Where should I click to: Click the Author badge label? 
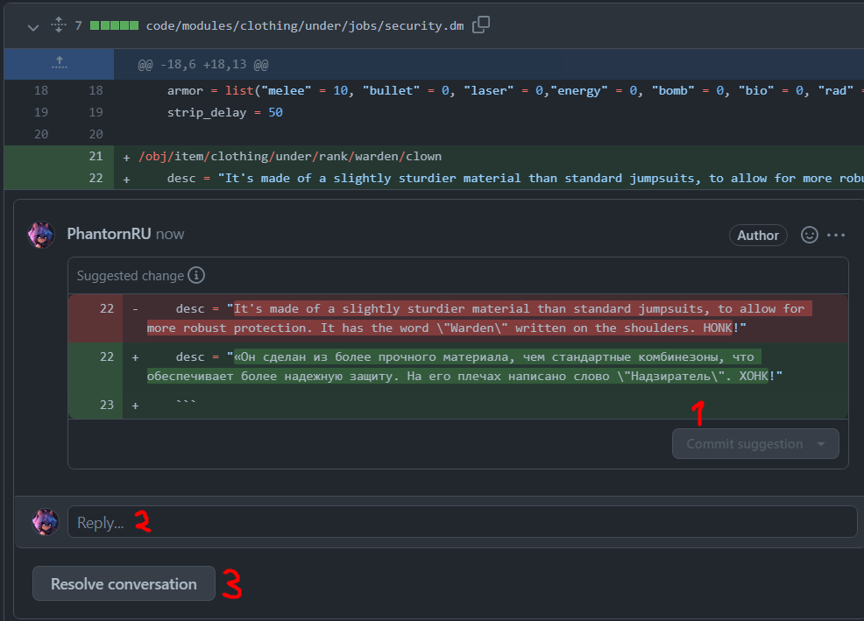(x=758, y=236)
